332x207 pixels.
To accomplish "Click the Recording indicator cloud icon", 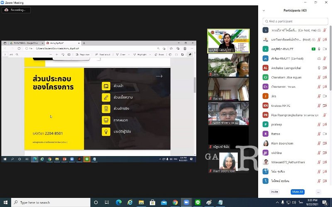I will pyautogui.click(x=7, y=10).
